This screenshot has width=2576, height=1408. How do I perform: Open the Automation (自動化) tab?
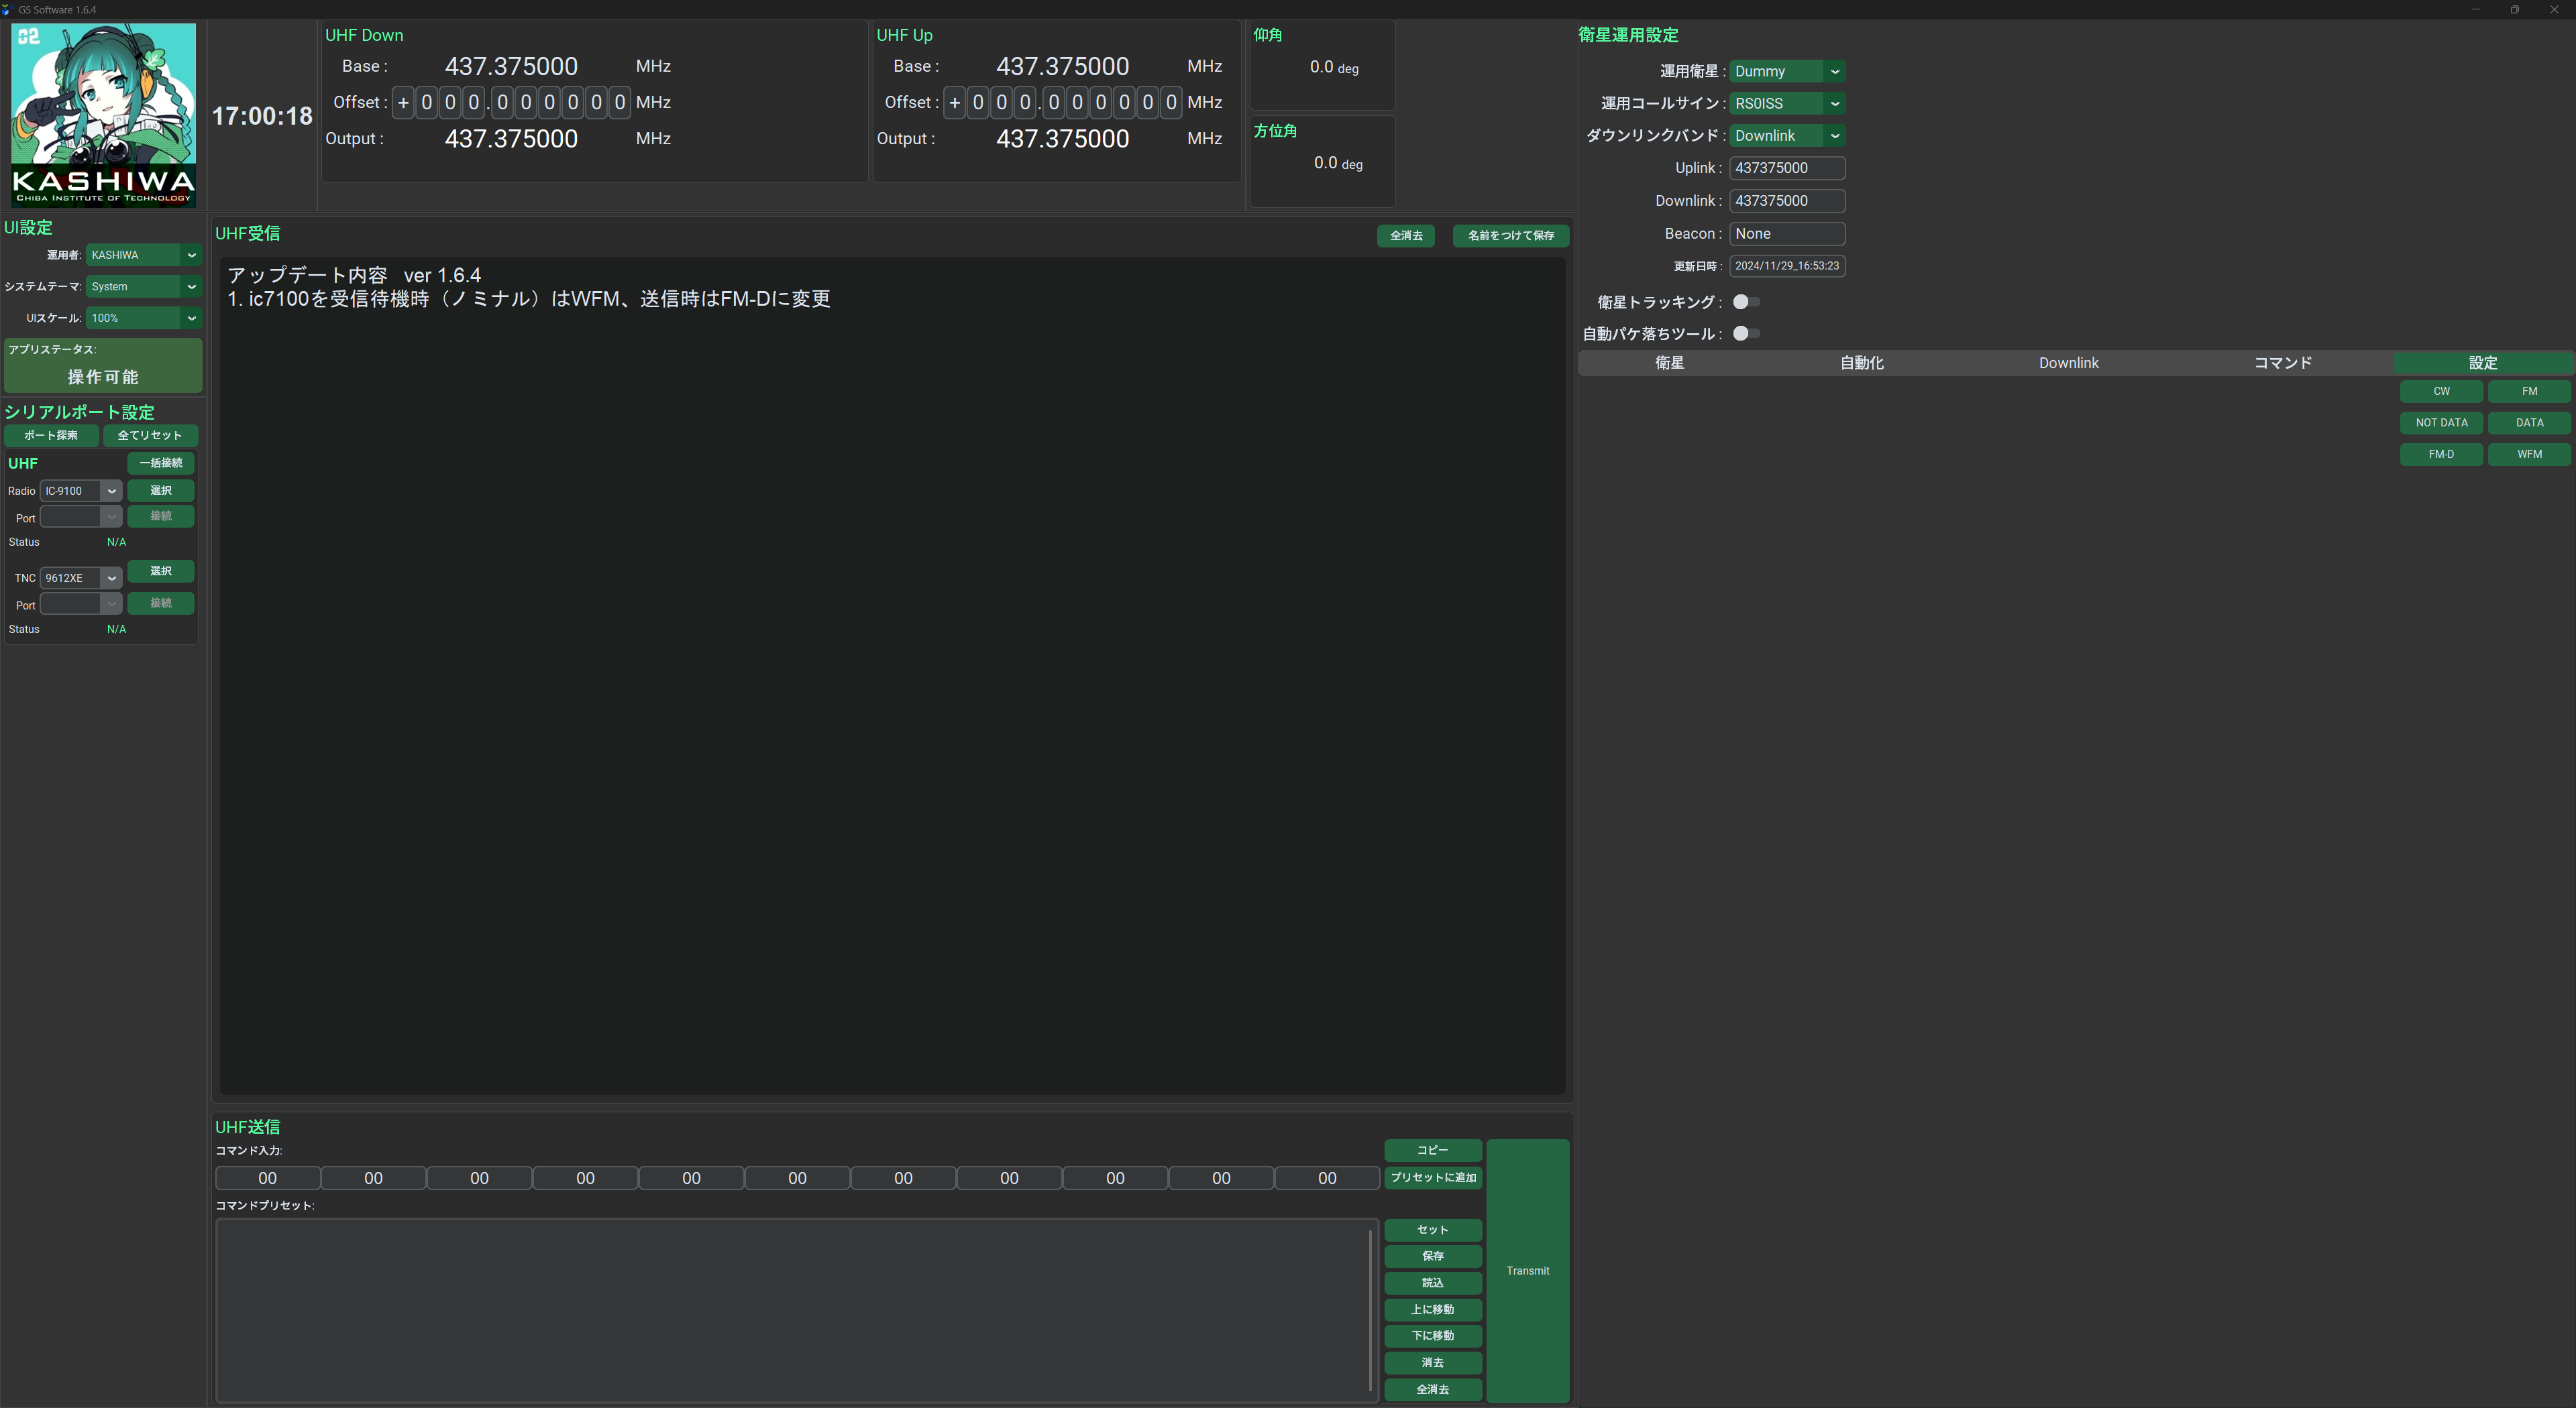pyautogui.click(x=1861, y=363)
